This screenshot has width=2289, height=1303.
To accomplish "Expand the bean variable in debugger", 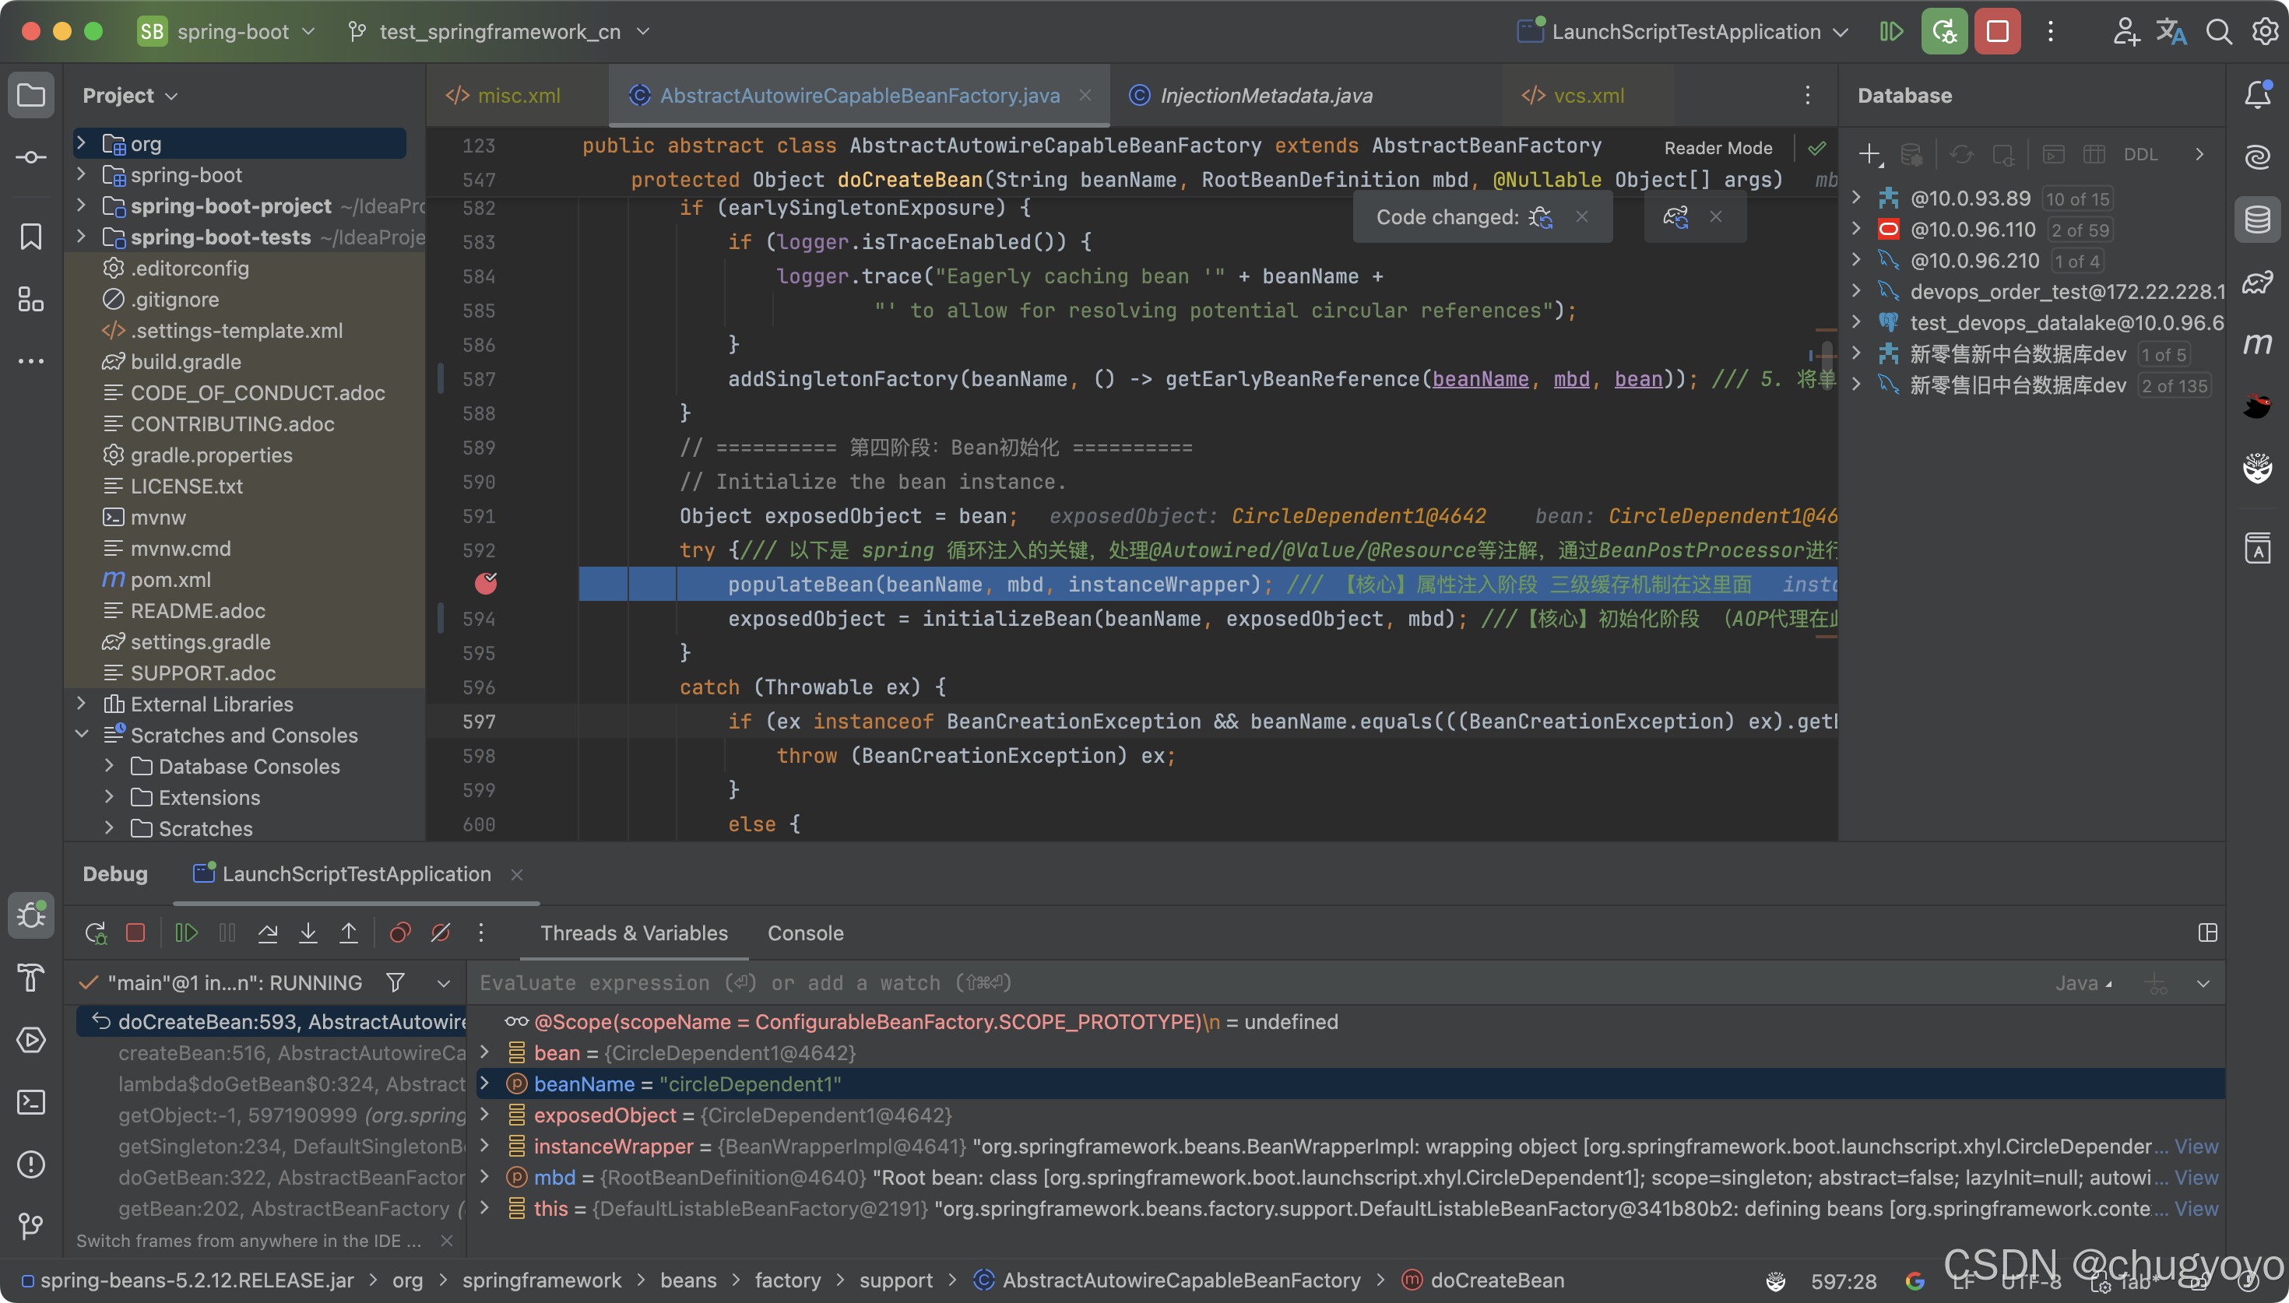I will click(485, 1052).
